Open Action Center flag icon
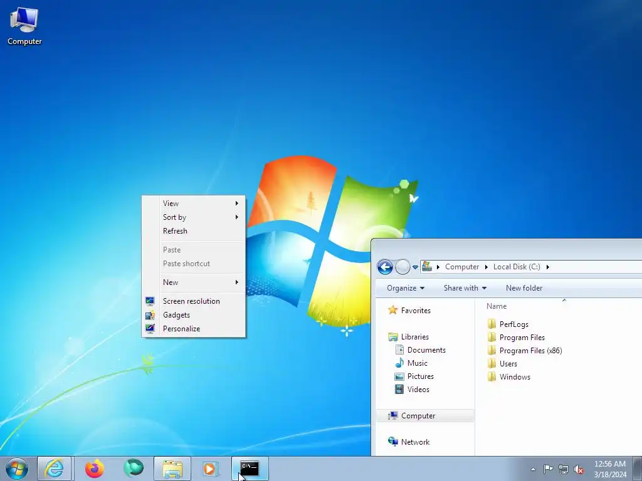Image resolution: width=642 pixels, height=481 pixels. point(548,469)
